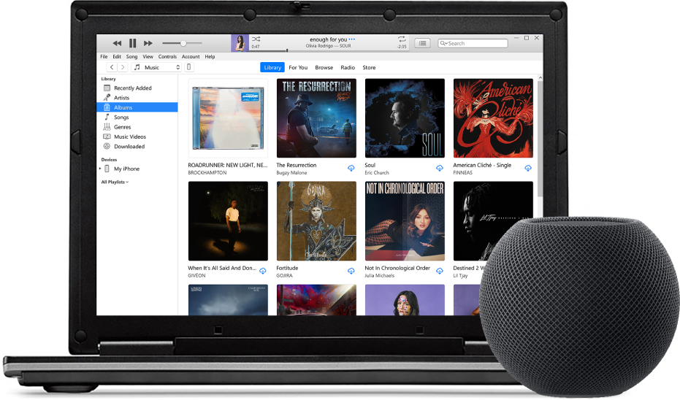This screenshot has width=680, height=400.
Task: Toggle shuffle playback icon
Action: (x=256, y=39)
